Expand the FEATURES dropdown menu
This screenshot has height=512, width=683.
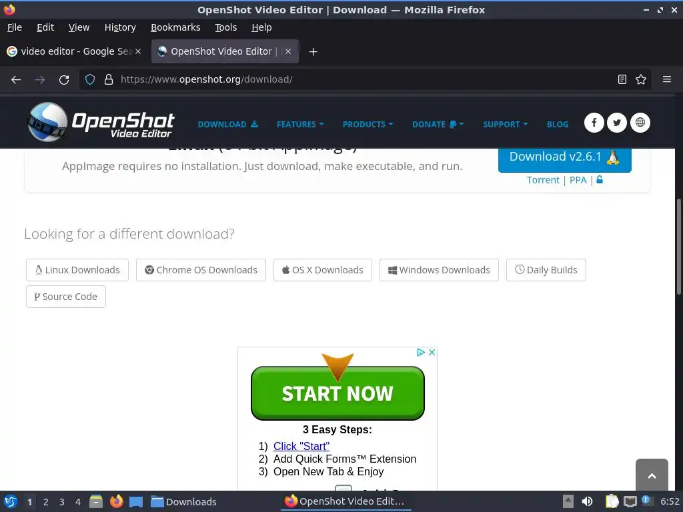point(300,125)
